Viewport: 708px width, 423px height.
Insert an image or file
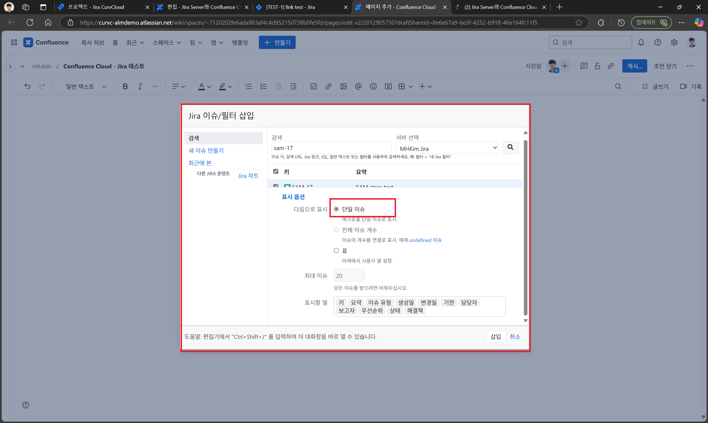tap(343, 86)
